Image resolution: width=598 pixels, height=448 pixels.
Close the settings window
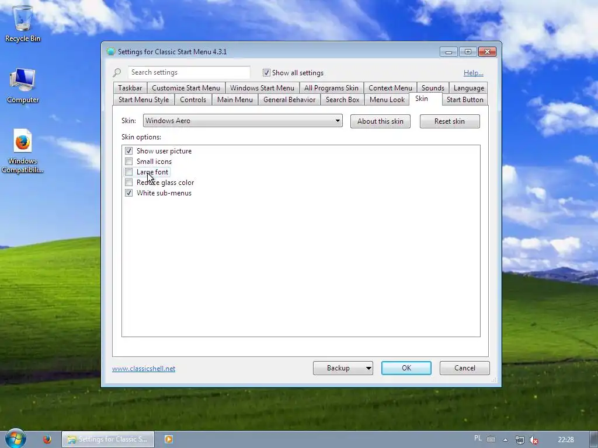[x=487, y=52]
